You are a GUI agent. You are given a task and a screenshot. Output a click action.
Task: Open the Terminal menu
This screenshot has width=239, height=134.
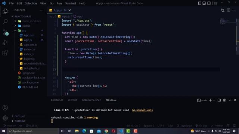pos(71,3)
